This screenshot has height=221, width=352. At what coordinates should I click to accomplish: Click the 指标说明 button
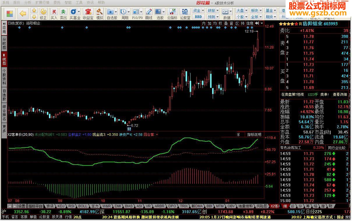coord(254,135)
